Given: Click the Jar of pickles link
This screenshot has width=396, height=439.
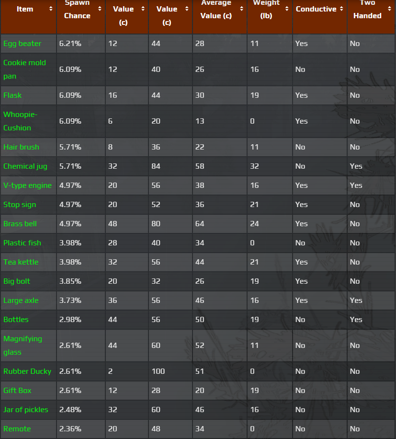Looking at the screenshot, I should (x=26, y=410).
